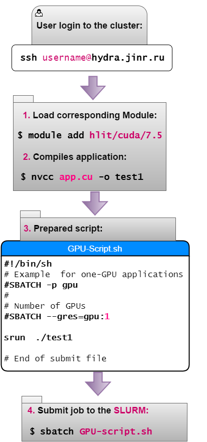Click the first purple down arrow below ssh box
The height and width of the screenshot is (442, 207).
(93, 87)
